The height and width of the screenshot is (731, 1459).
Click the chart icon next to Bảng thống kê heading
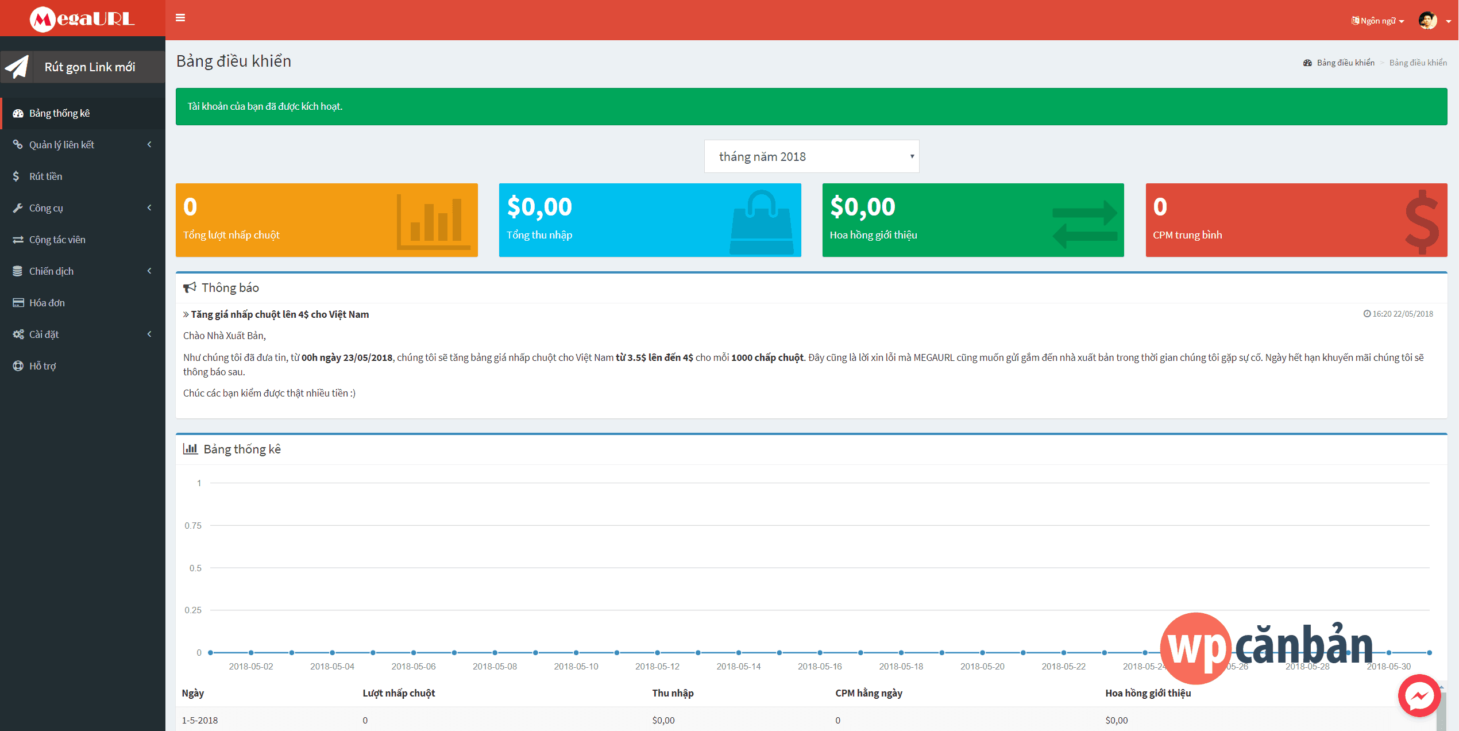[x=190, y=449]
